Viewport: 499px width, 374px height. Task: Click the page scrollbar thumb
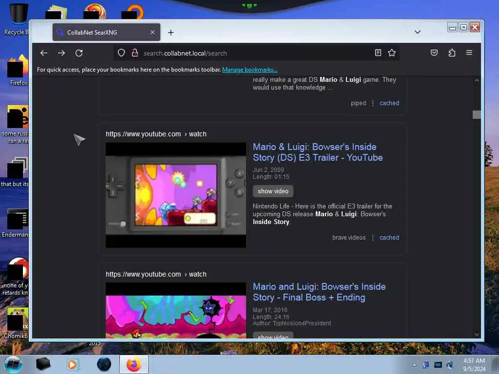click(x=477, y=114)
